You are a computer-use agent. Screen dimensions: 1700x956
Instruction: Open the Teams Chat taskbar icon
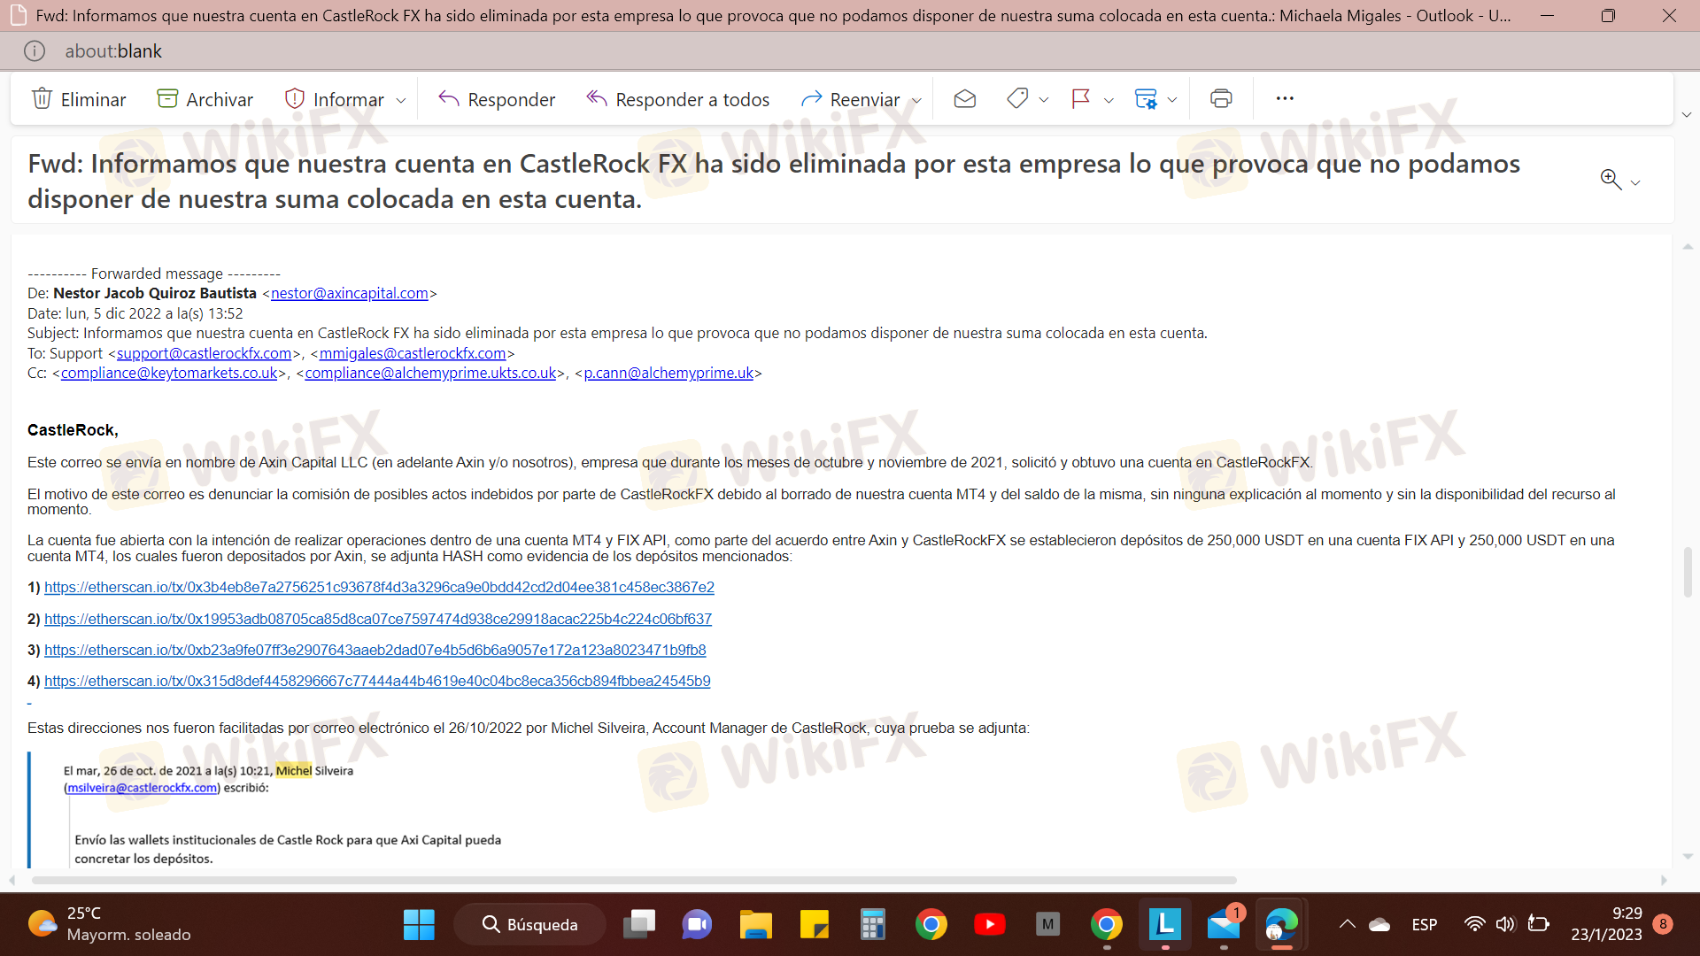pos(697,924)
